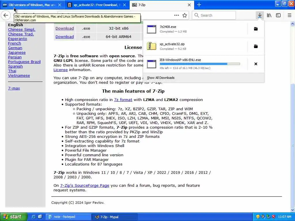Download the 32-bit x86 .exe
The image size is (295, 221).
coord(65,28)
